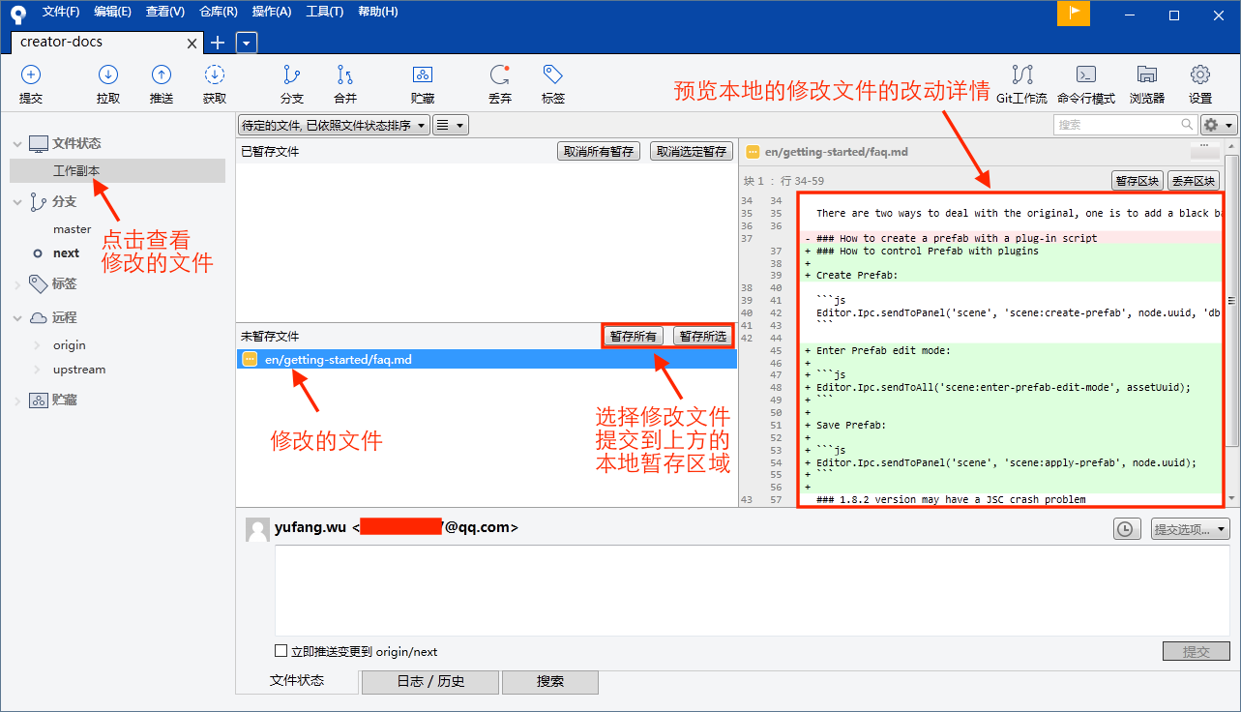The height and width of the screenshot is (712, 1241).
Task: Expand the 贮藏 sidebar section
Action: [16, 400]
